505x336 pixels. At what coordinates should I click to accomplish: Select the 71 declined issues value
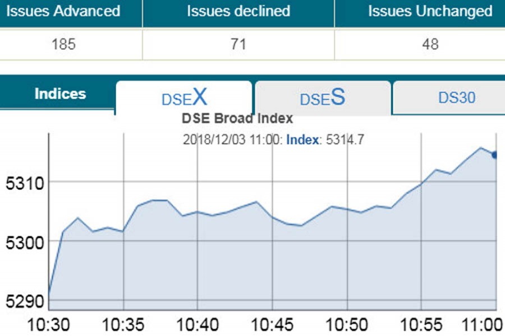point(238,44)
